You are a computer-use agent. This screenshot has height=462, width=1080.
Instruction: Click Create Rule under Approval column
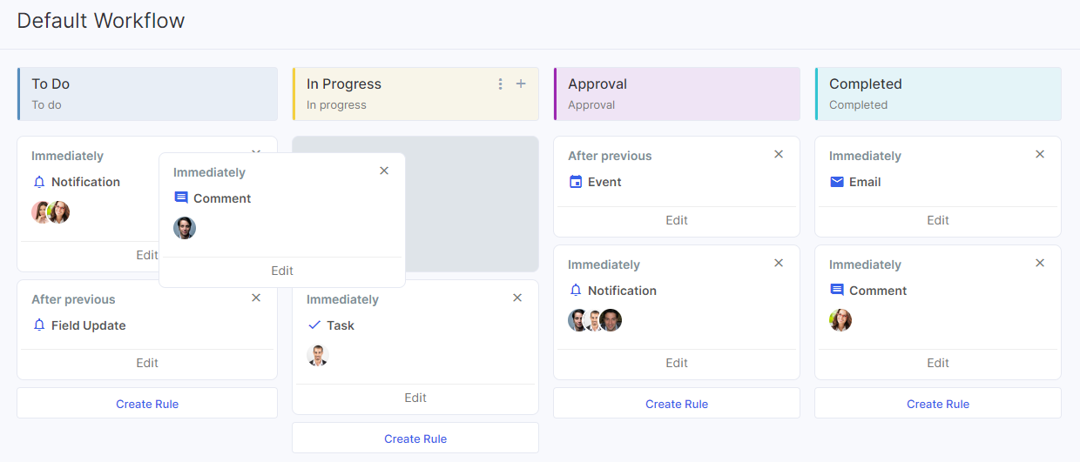pos(677,404)
